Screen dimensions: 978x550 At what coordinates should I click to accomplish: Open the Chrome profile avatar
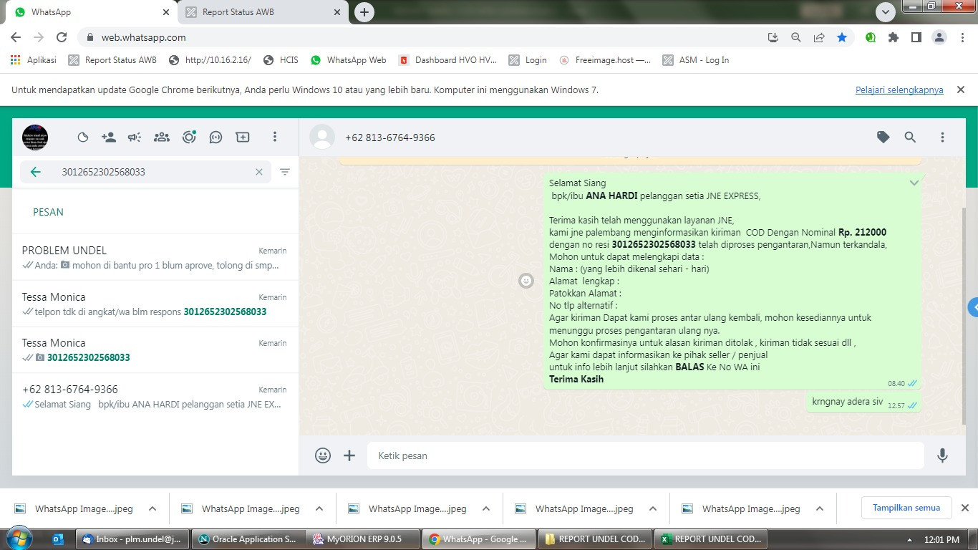tap(939, 37)
